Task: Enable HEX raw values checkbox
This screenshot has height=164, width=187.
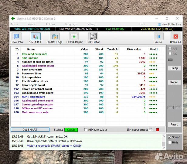Action: (x=86, y=130)
